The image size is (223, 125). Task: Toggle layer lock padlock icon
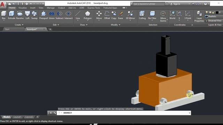click(213, 12)
